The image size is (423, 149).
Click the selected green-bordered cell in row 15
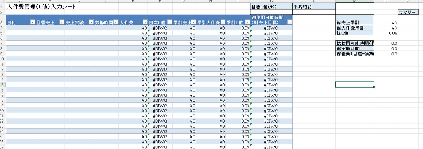point(355,84)
